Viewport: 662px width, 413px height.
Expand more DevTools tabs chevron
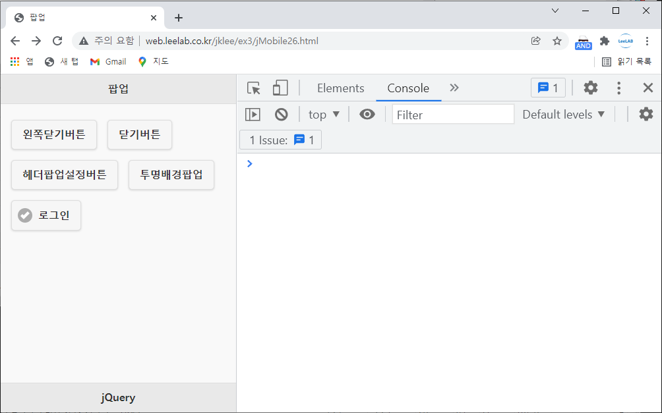point(454,88)
